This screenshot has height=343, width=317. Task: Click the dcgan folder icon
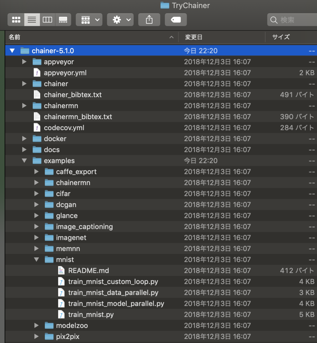pyautogui.click(x=49, y=205)
